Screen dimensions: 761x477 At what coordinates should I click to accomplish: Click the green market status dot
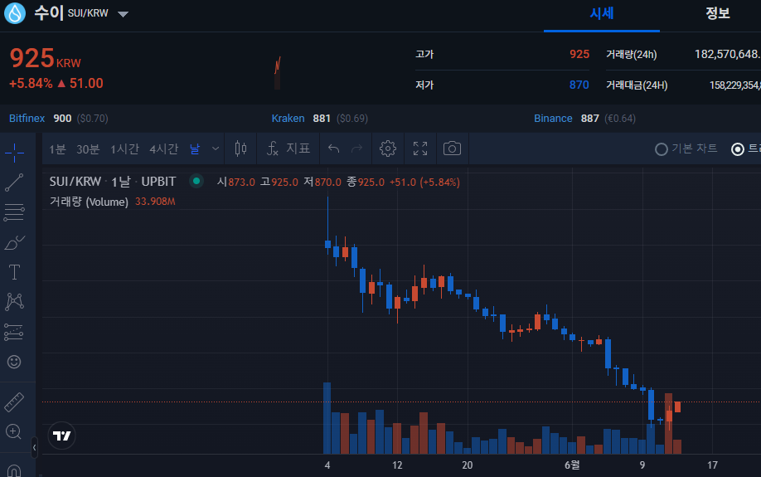[x=196, y=181]
